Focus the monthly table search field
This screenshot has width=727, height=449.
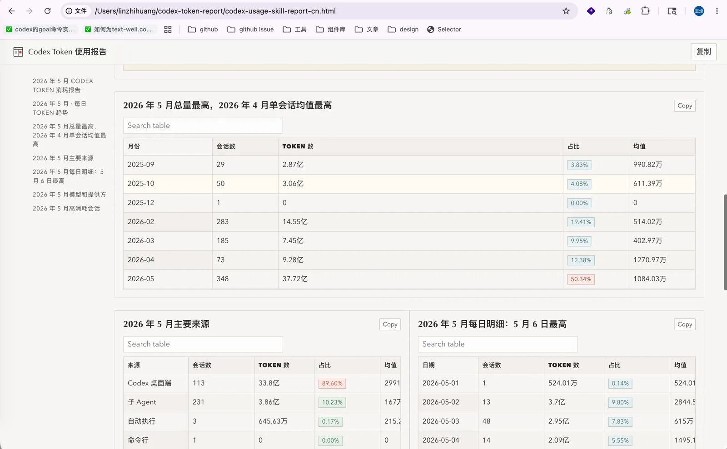tap(203, 126)
